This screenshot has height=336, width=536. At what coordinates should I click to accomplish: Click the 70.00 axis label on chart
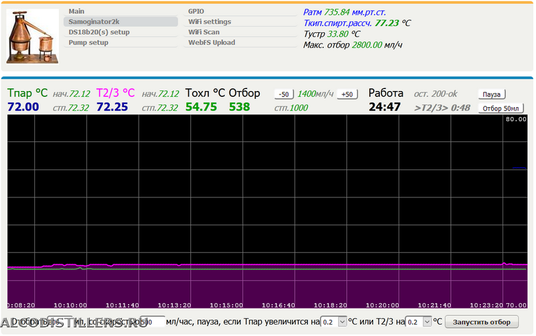pos(516,305)
